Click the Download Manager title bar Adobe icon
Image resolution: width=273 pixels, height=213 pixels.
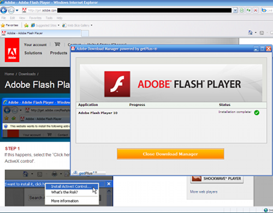(x=73, y=48)
